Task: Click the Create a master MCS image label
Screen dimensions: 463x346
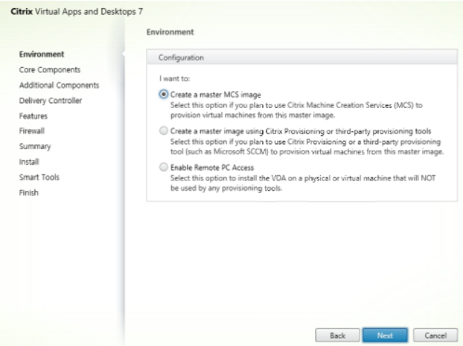Action: point(216,95)
